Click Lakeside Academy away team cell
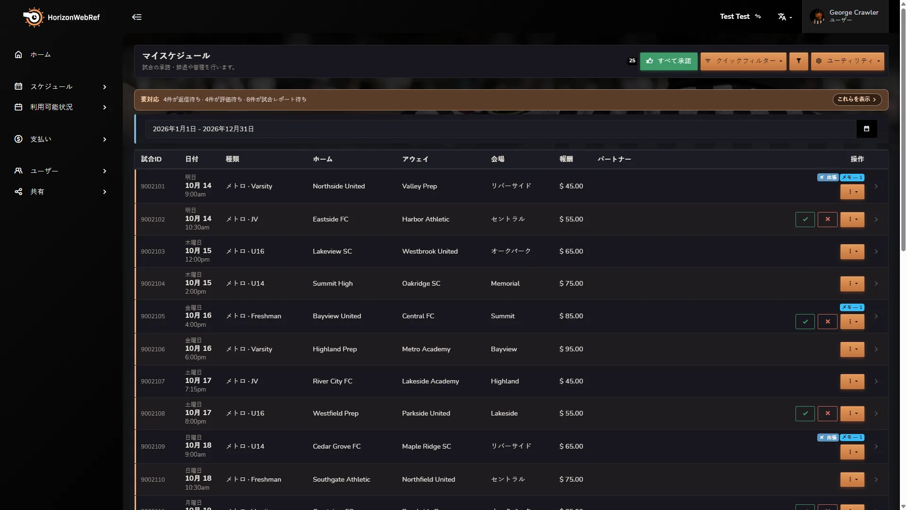 (x=430, y=382)
